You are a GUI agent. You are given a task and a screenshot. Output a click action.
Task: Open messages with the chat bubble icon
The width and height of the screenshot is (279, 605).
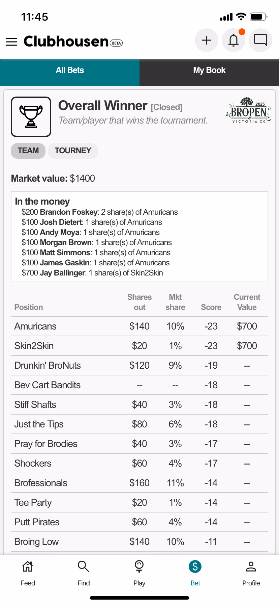click(260, 40)
